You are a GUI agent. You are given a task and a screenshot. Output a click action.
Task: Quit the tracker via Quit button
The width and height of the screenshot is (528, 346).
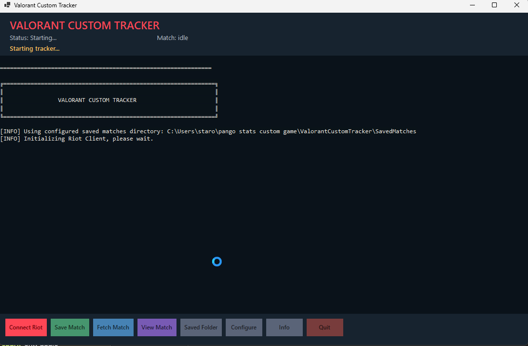click(x=325, y=327)
